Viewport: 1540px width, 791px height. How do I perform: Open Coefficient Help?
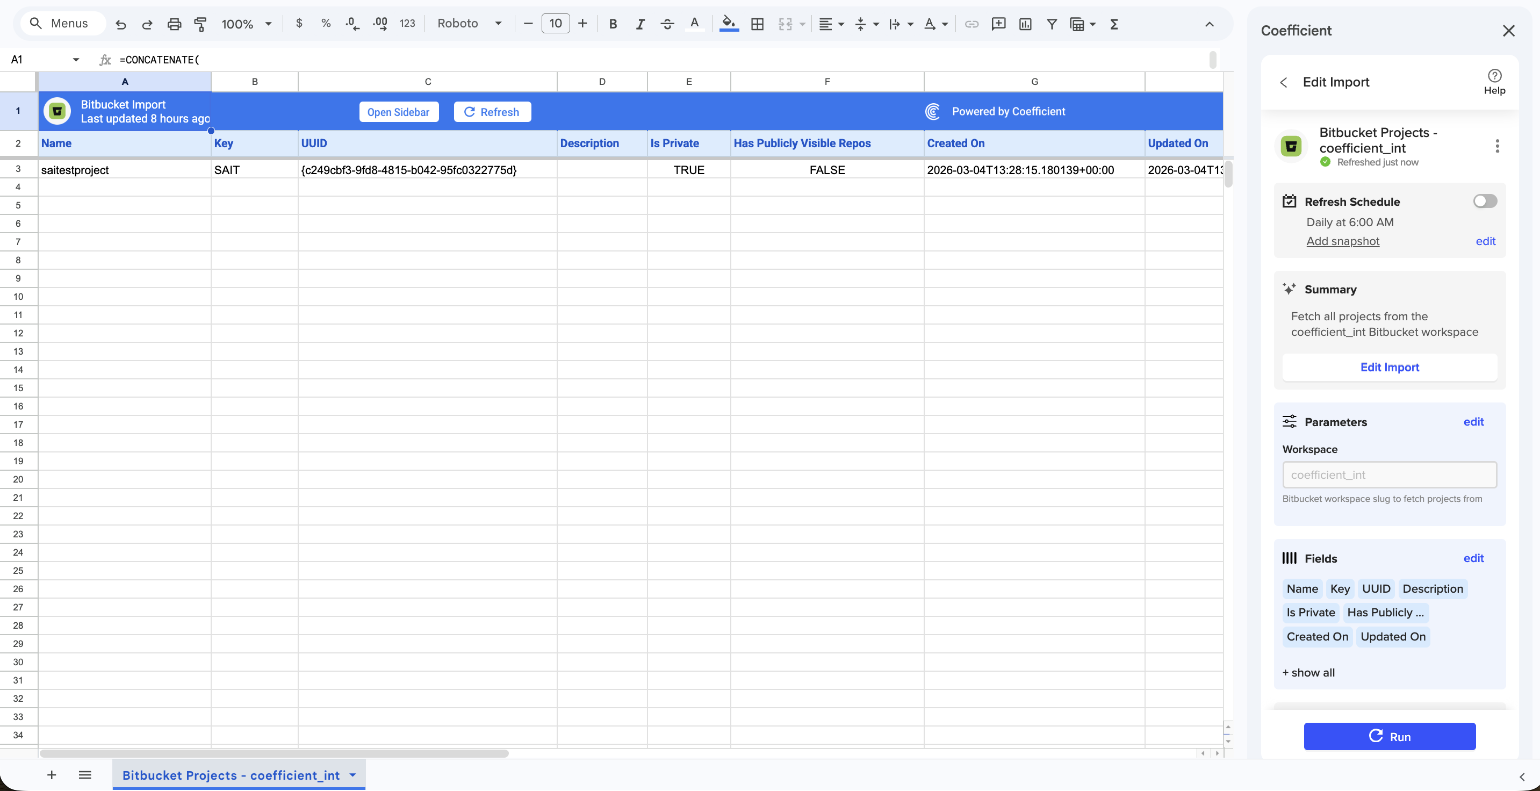1494,82
